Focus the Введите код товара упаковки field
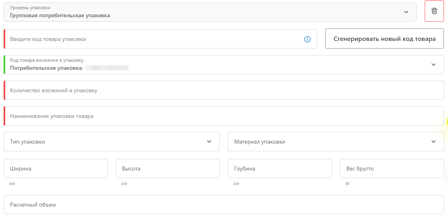Viewport: 448px width, 217px height. coord(160,39)
